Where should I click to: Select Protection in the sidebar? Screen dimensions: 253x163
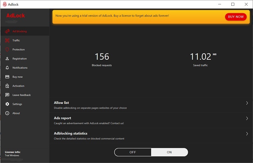pos(19,49)
